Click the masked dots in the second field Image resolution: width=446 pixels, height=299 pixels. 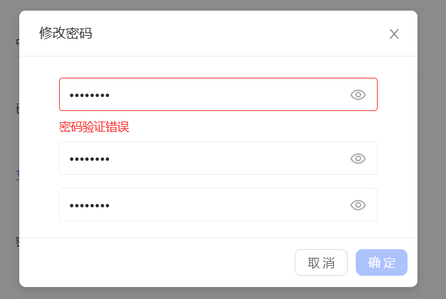pyautogui.click(x=90, y=159)
